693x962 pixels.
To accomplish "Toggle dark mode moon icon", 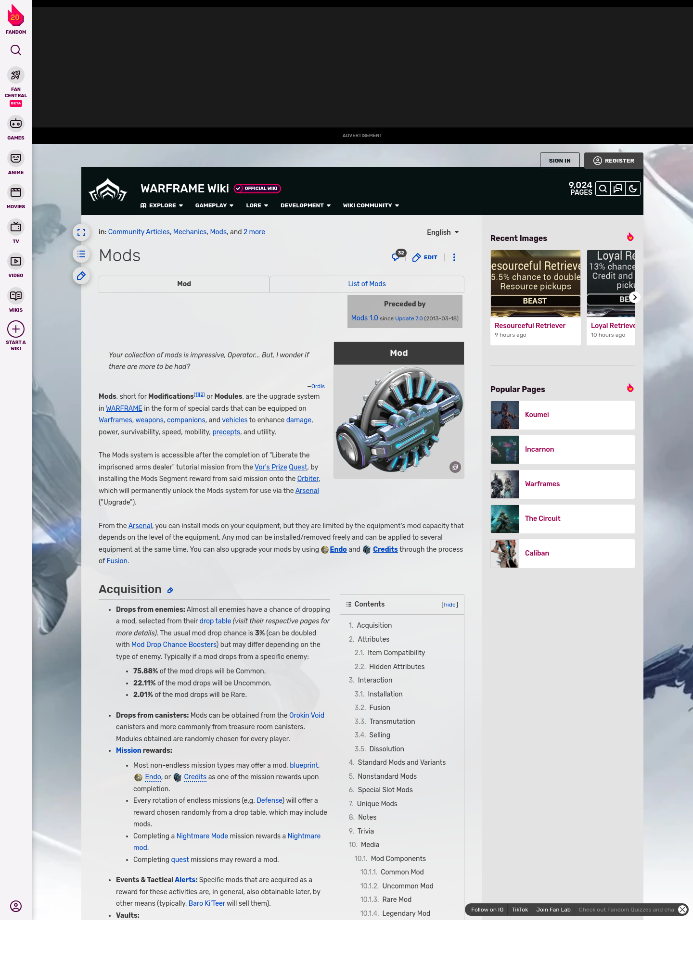I will (x=633, y=189).
